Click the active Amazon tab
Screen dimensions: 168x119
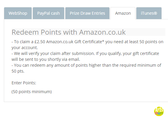(123, 13)
